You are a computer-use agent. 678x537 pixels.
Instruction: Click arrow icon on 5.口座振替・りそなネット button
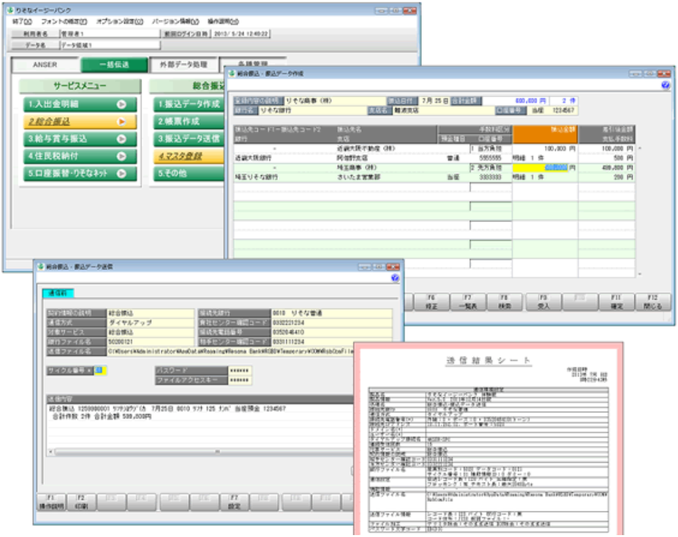pos(121,173)
